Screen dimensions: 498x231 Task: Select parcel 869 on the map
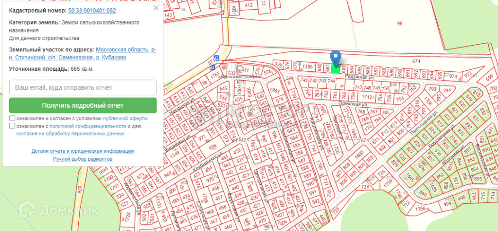pos(167,173)
